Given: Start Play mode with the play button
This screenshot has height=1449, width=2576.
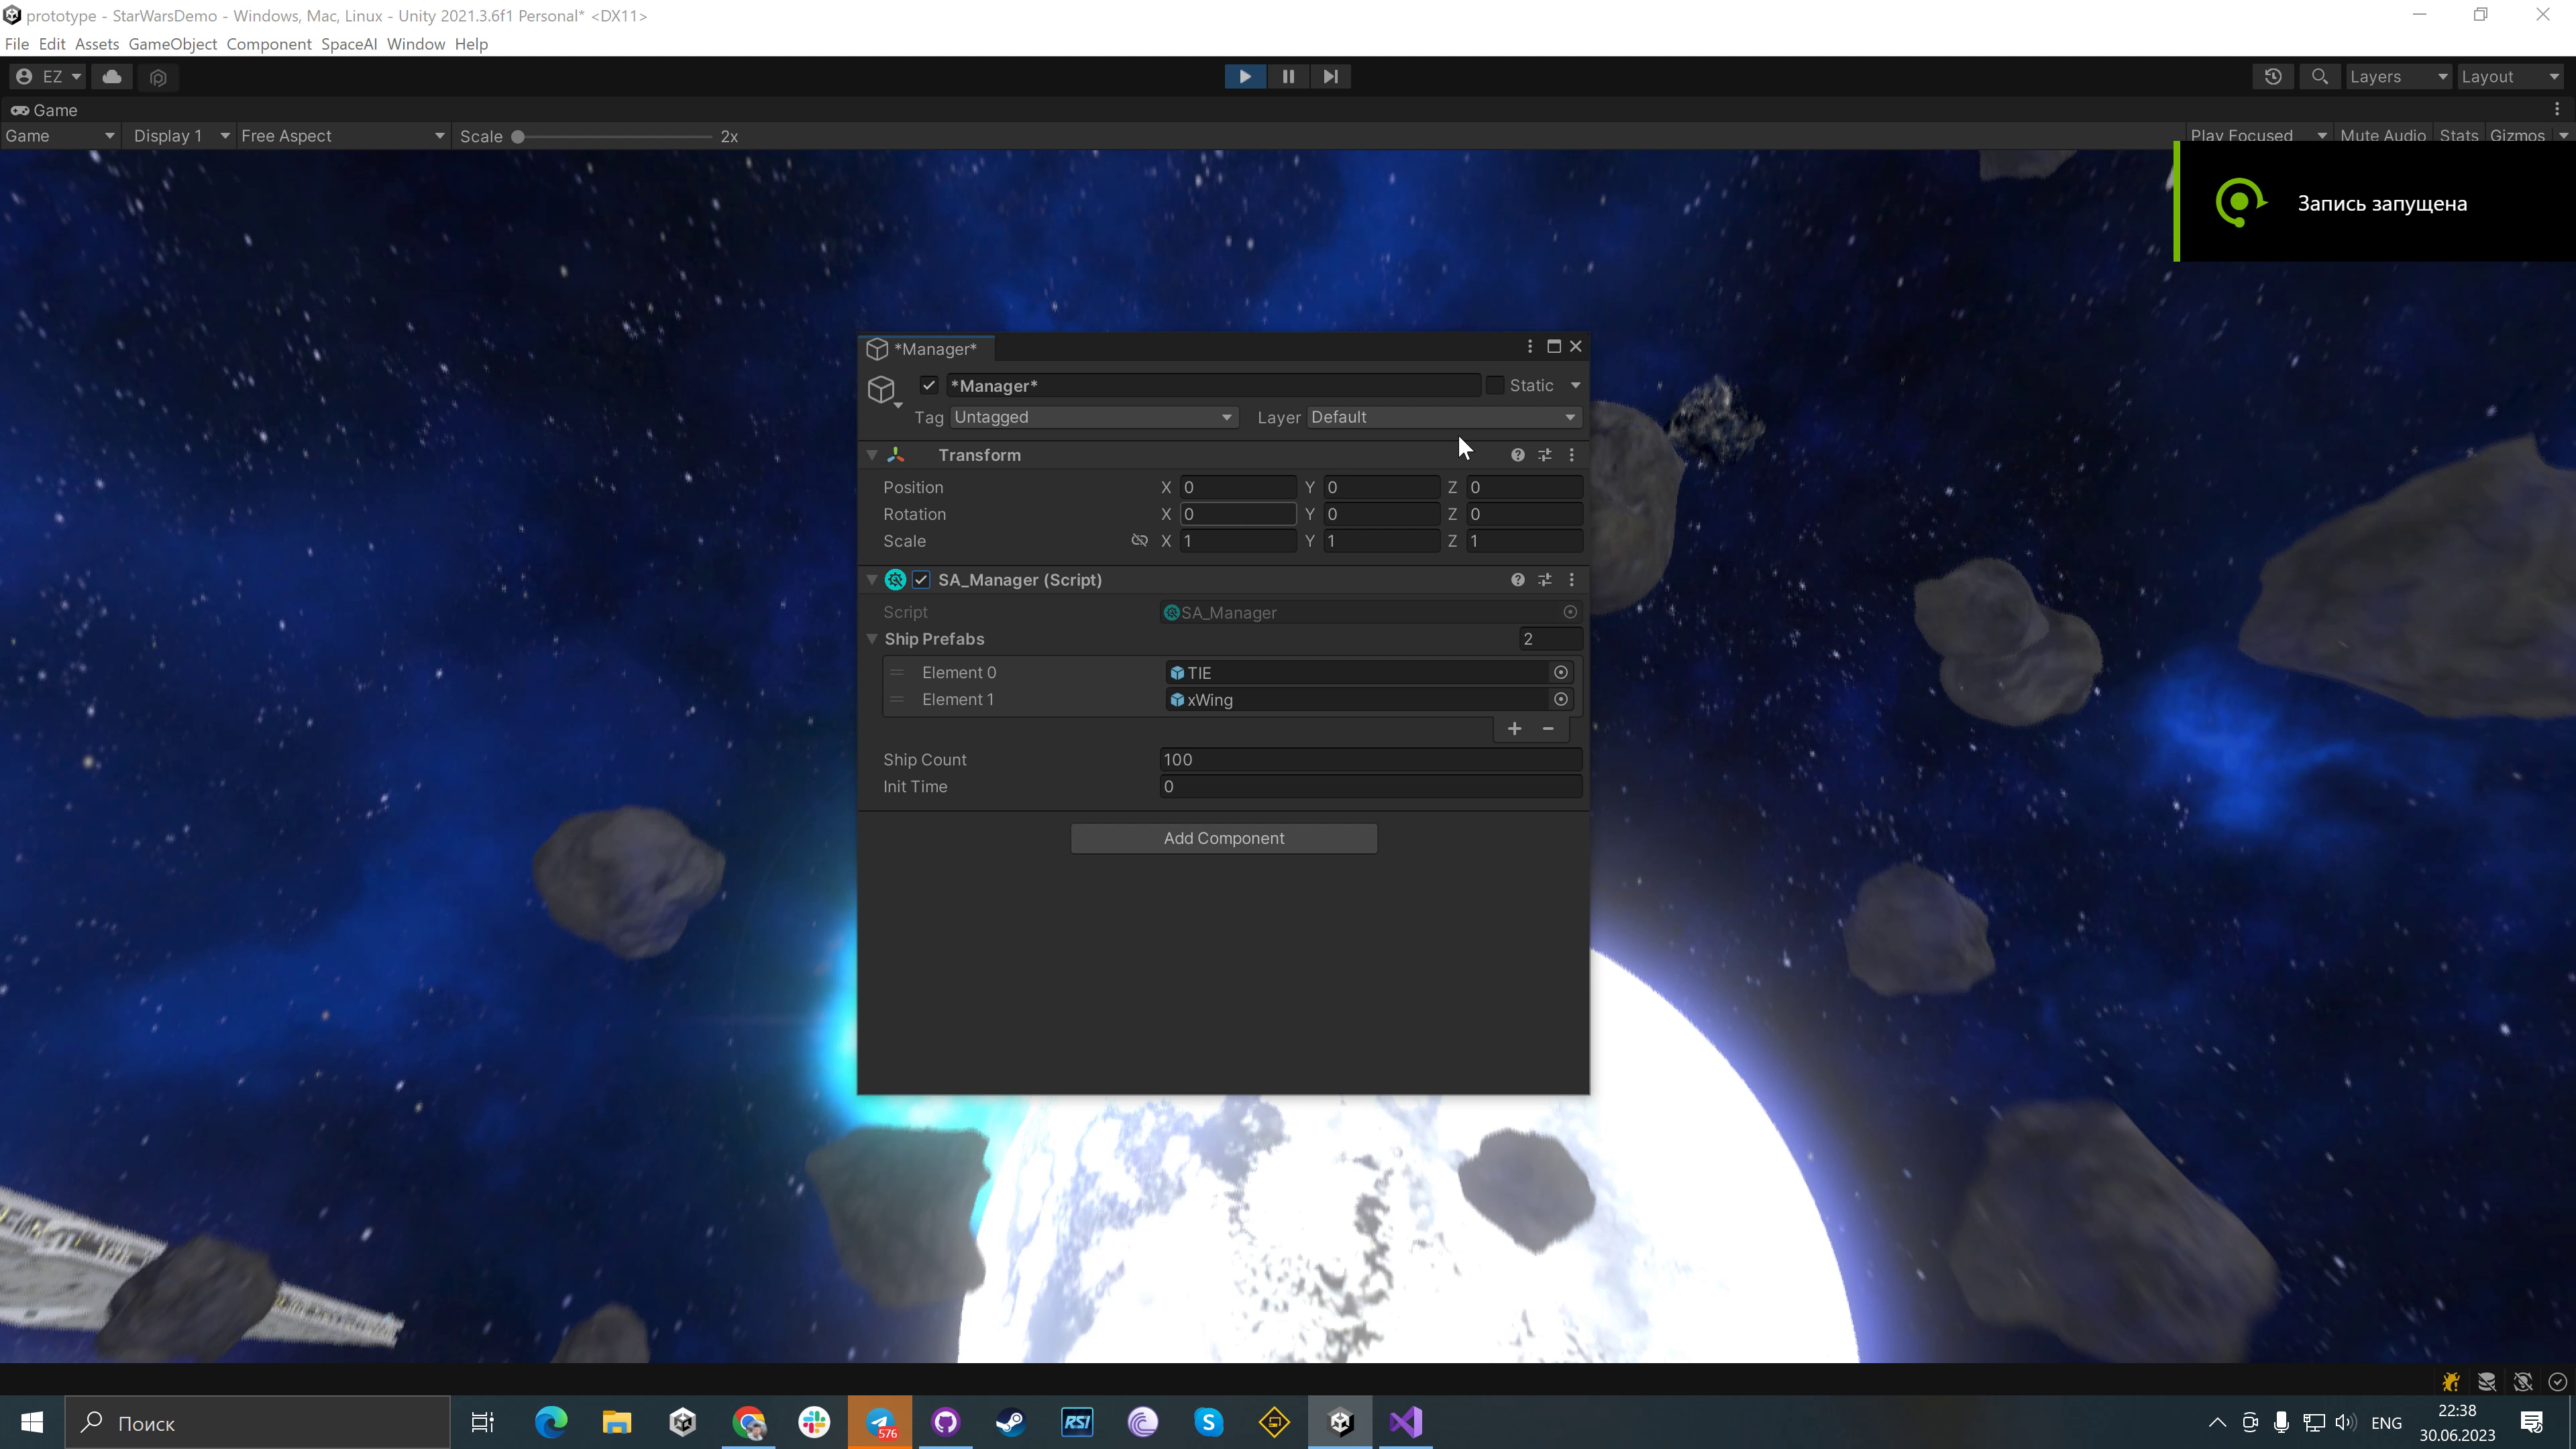Looking at the screenshot, I should point(1245,76).
